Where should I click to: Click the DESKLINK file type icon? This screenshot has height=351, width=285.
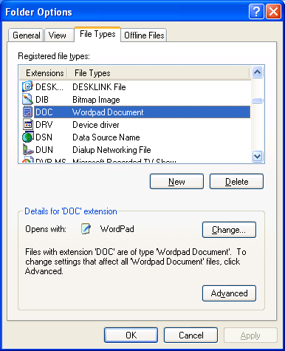click(27, 86)
